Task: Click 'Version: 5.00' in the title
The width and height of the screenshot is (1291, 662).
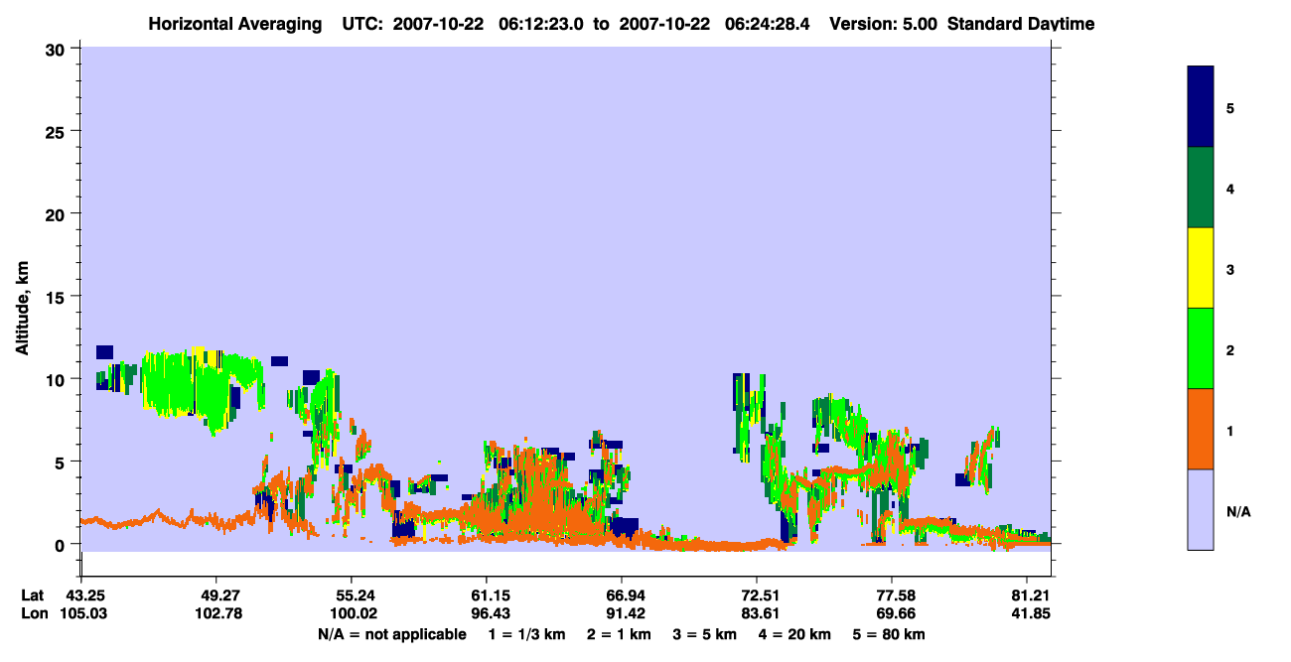Action: coord(884,24)
